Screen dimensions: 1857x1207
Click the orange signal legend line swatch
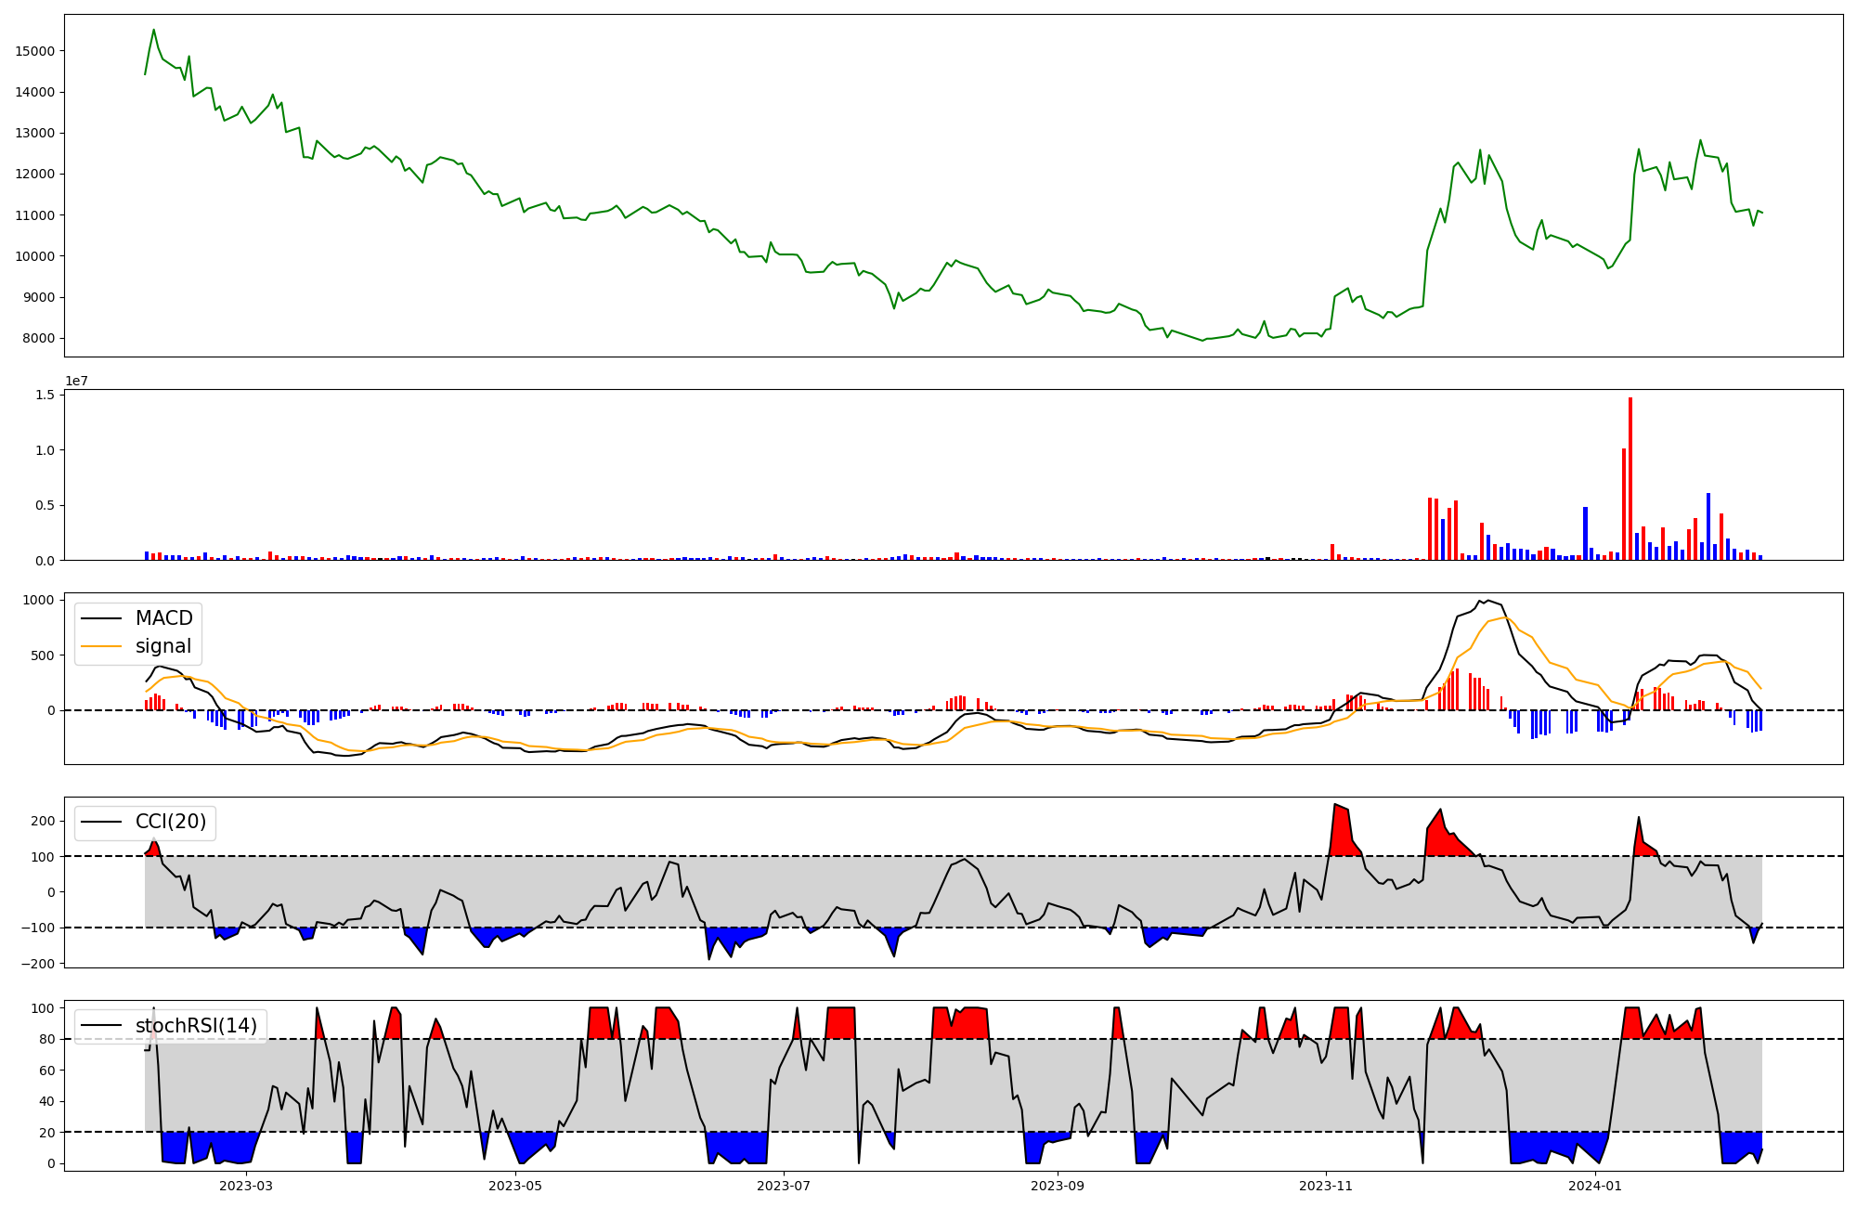(101, 646)
